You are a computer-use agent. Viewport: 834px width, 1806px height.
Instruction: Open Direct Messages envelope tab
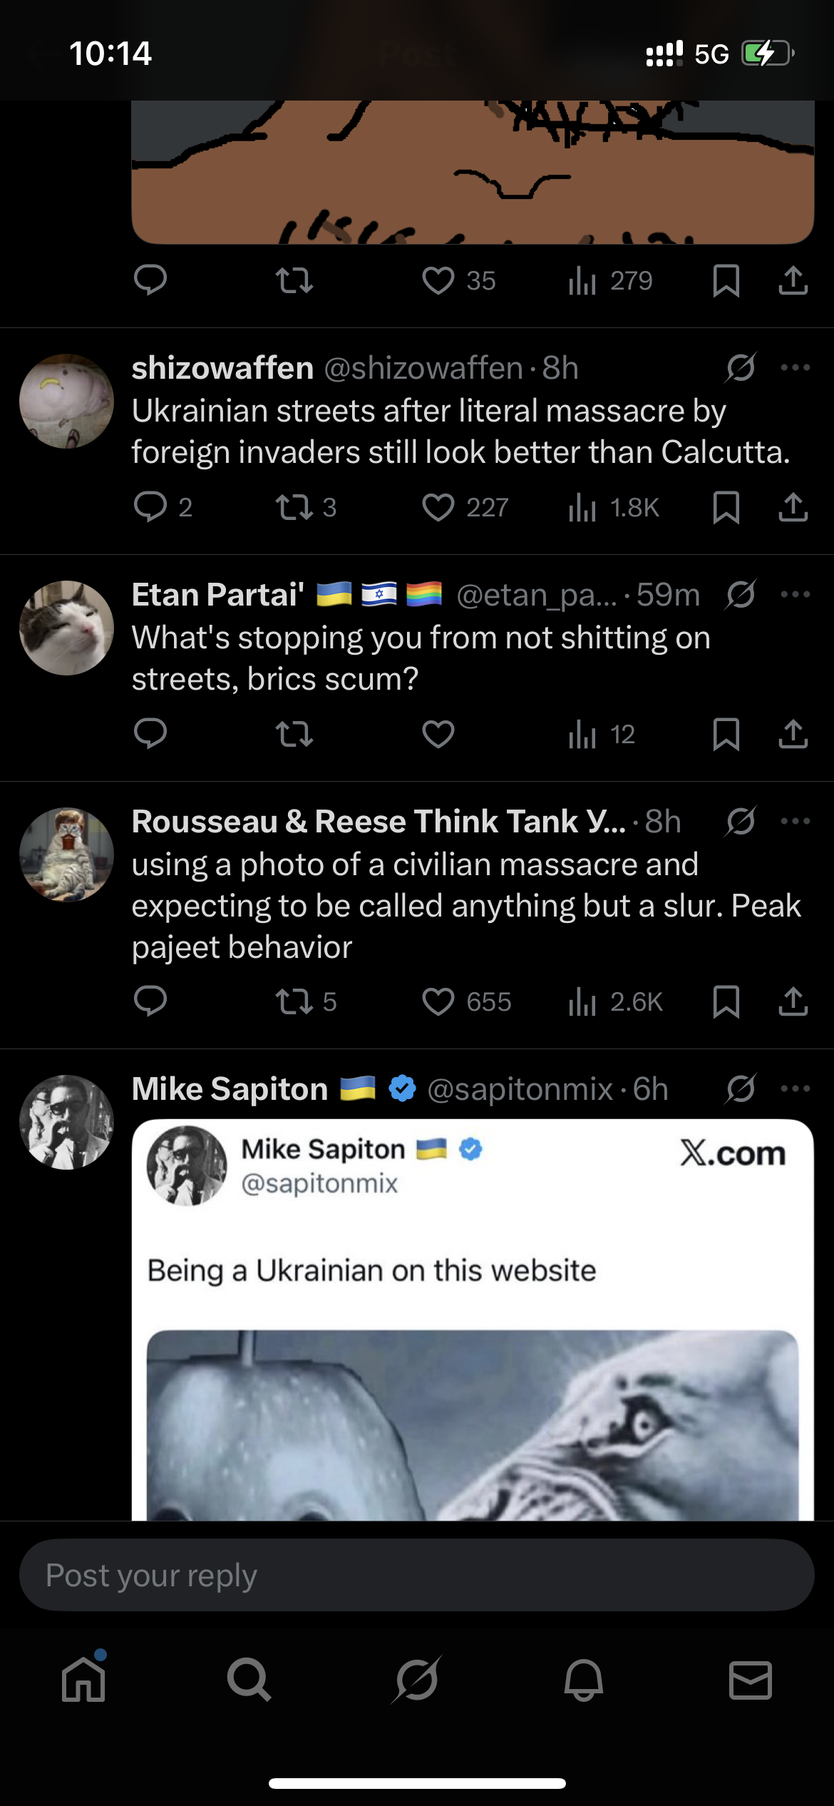click(750, 1680)
